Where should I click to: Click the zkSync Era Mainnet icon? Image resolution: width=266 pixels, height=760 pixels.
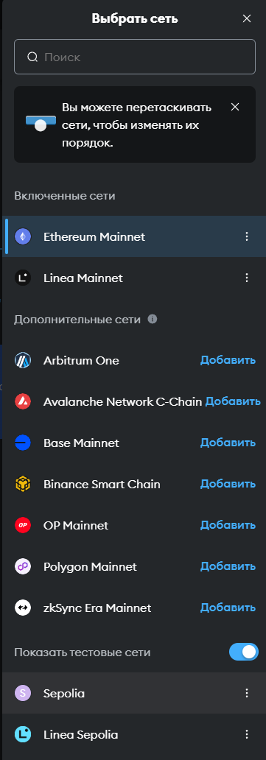point(23,608)
